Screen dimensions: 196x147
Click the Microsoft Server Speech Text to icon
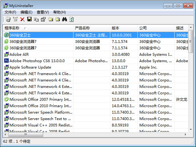6,119
